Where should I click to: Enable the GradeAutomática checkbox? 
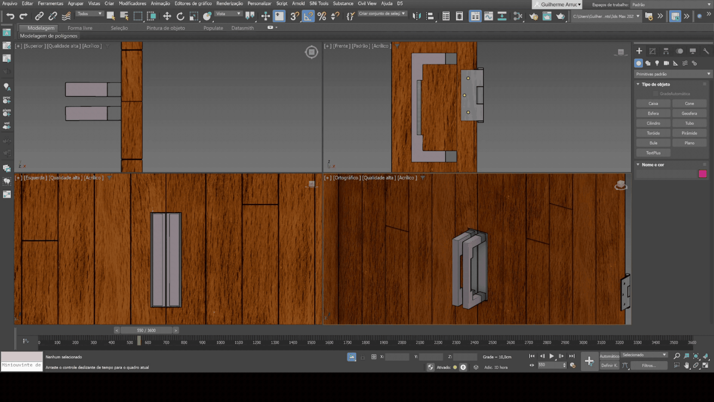click(655, 94)
